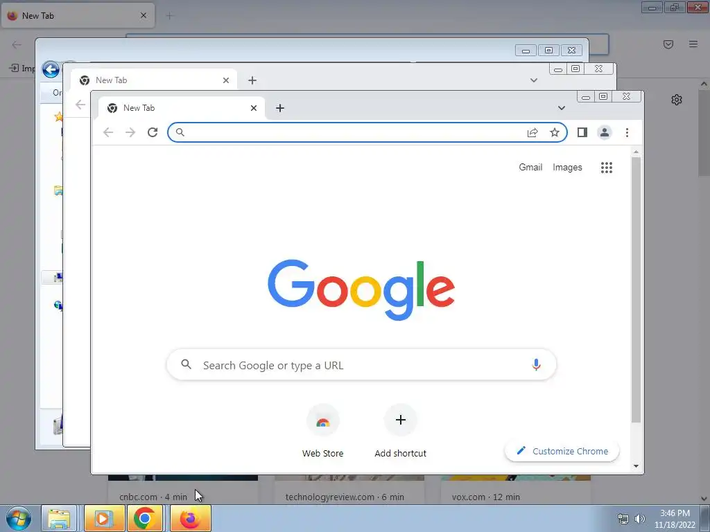710x532 pixels.
Task: Add new tab in middle Chrome window
Action: pyautogui.click(x=252, y=80)
